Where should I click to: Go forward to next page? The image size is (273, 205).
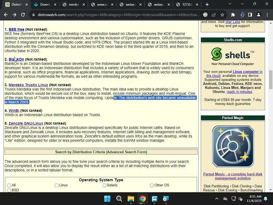click(x=14, y=15)
